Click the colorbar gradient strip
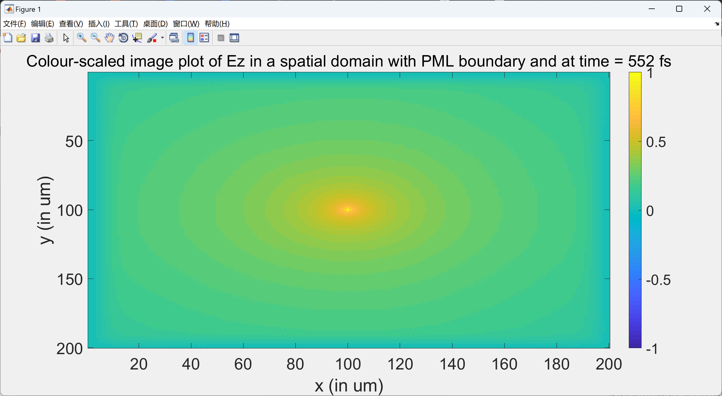This screenshot has height=396, width=722. [635, 210]
